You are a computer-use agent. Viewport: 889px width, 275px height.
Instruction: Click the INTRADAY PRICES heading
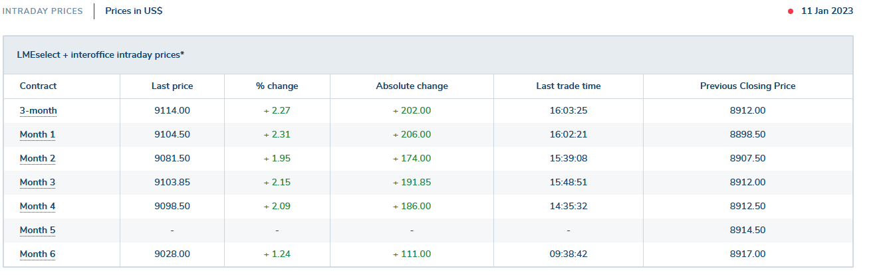[x=43, y=11]
